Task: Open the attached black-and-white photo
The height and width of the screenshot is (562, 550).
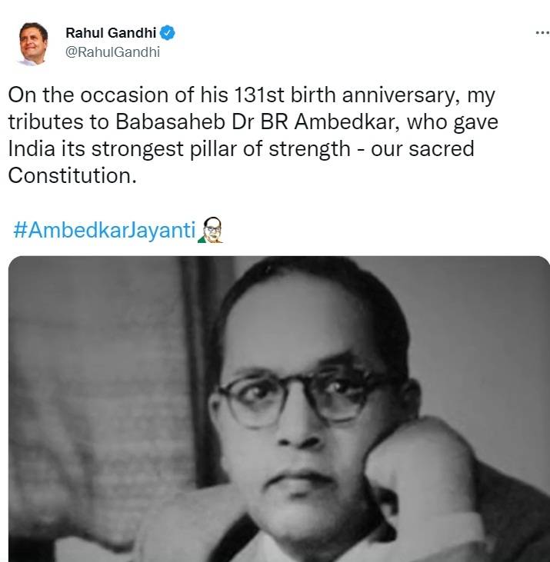Action: (x=279, y=409)
